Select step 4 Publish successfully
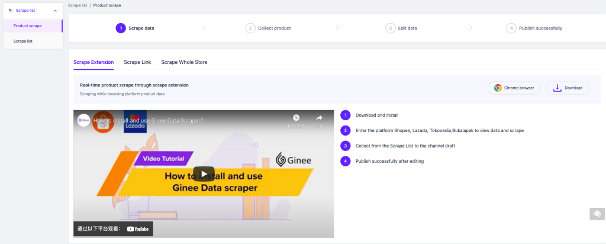 (x=511, y=28)
